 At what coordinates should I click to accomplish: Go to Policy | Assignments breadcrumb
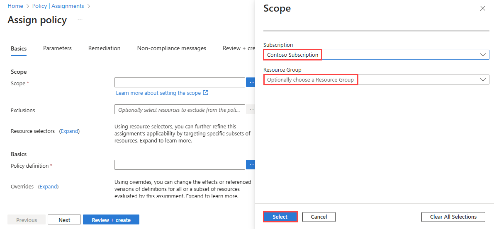coord(58,6)
